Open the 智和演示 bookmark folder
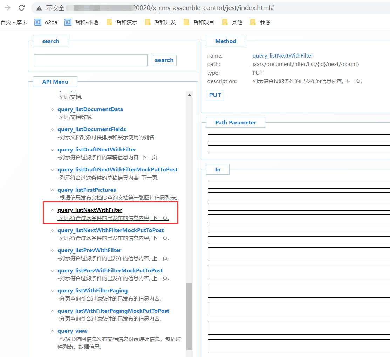Viewport: 390px width, 357px height. point(122,22)
